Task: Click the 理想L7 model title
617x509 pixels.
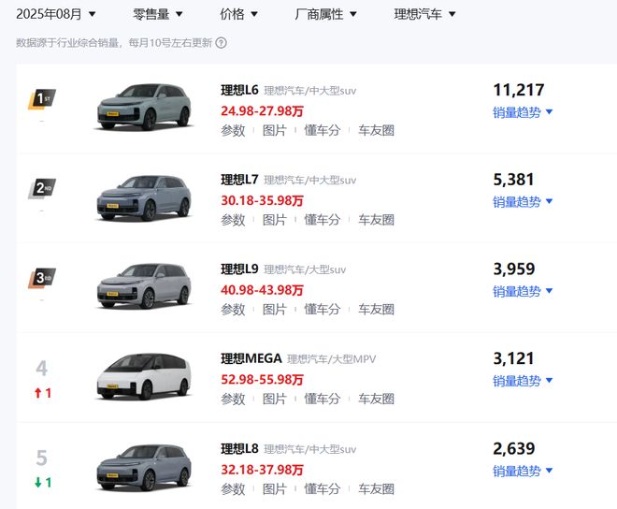Action: click(x=239, y=180)
